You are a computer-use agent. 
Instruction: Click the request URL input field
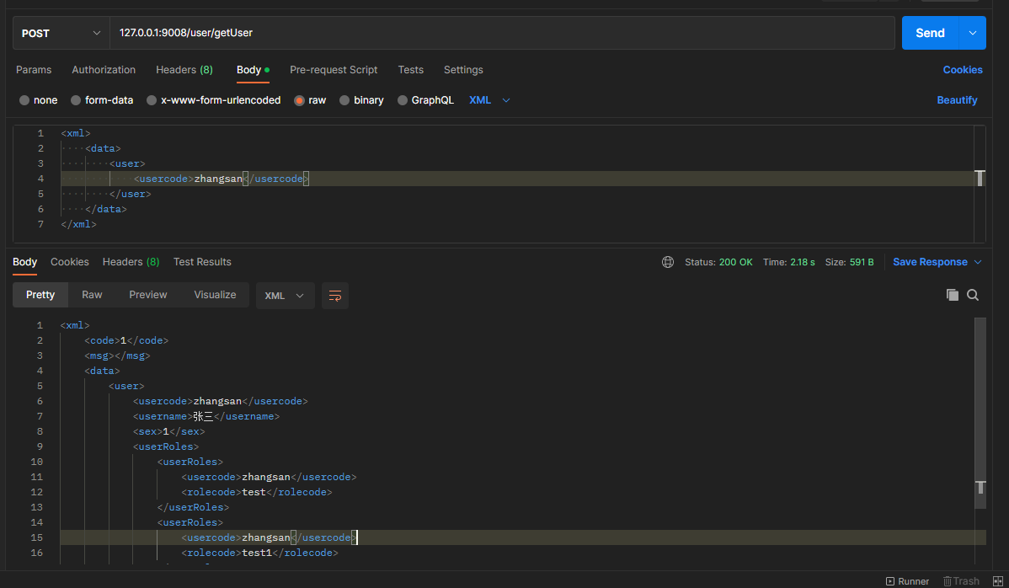click(501, 33)
